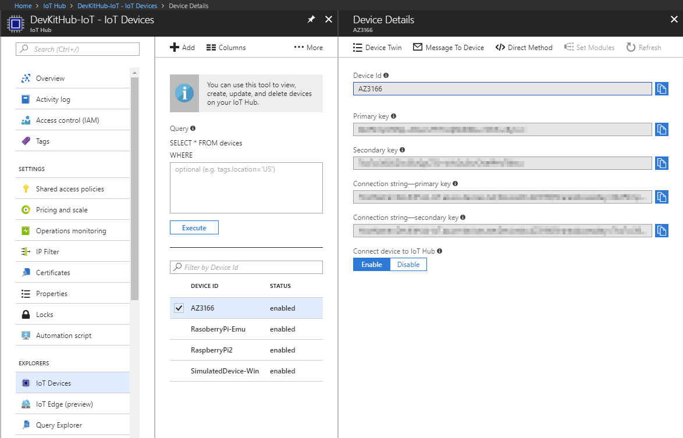683x438 pixels.
Task: Execute the device query
Action: tap(194, 227)
